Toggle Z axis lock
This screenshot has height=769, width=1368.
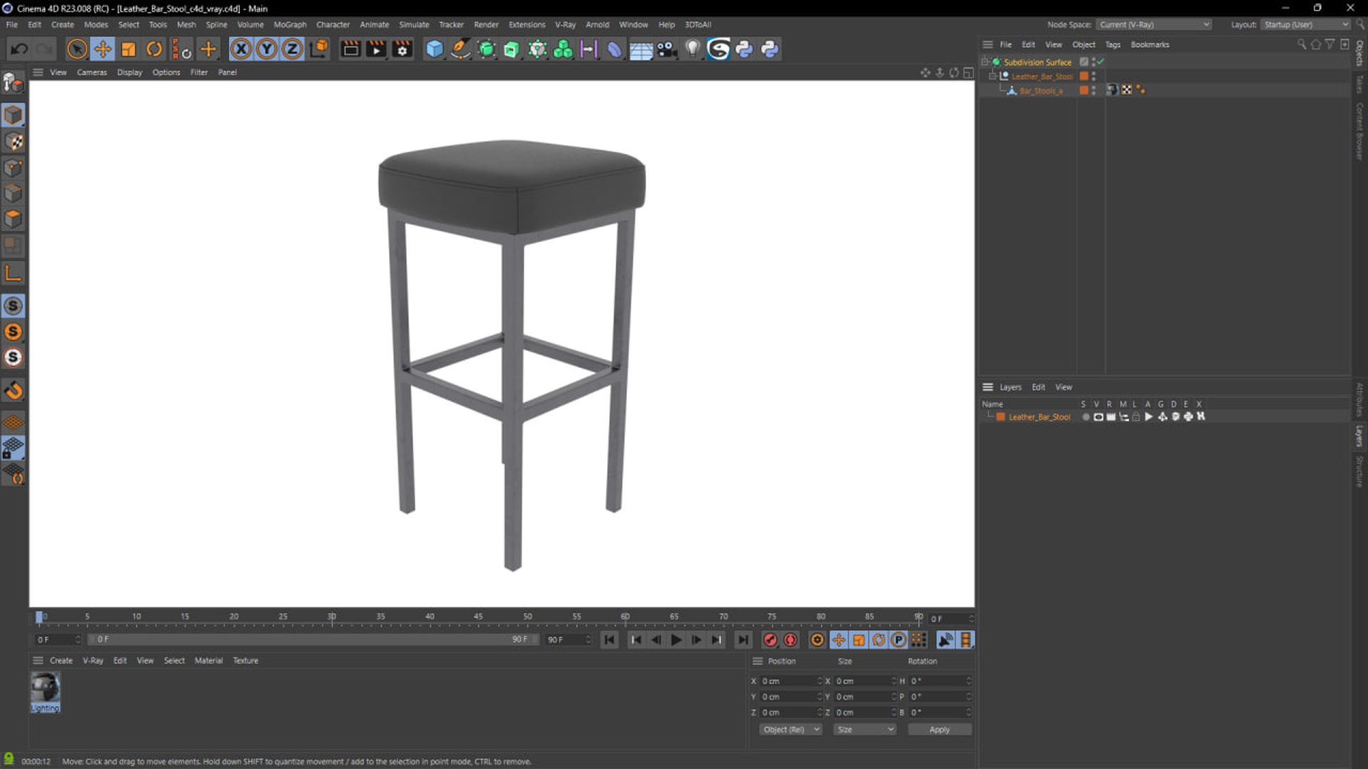pyautogui.click(x=292, y=49)
